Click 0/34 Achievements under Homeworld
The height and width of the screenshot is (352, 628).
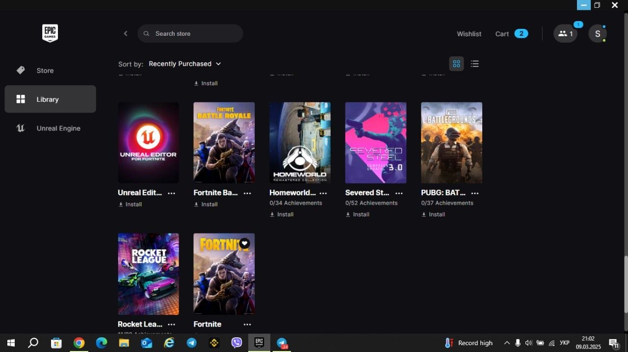coord(296,203)
